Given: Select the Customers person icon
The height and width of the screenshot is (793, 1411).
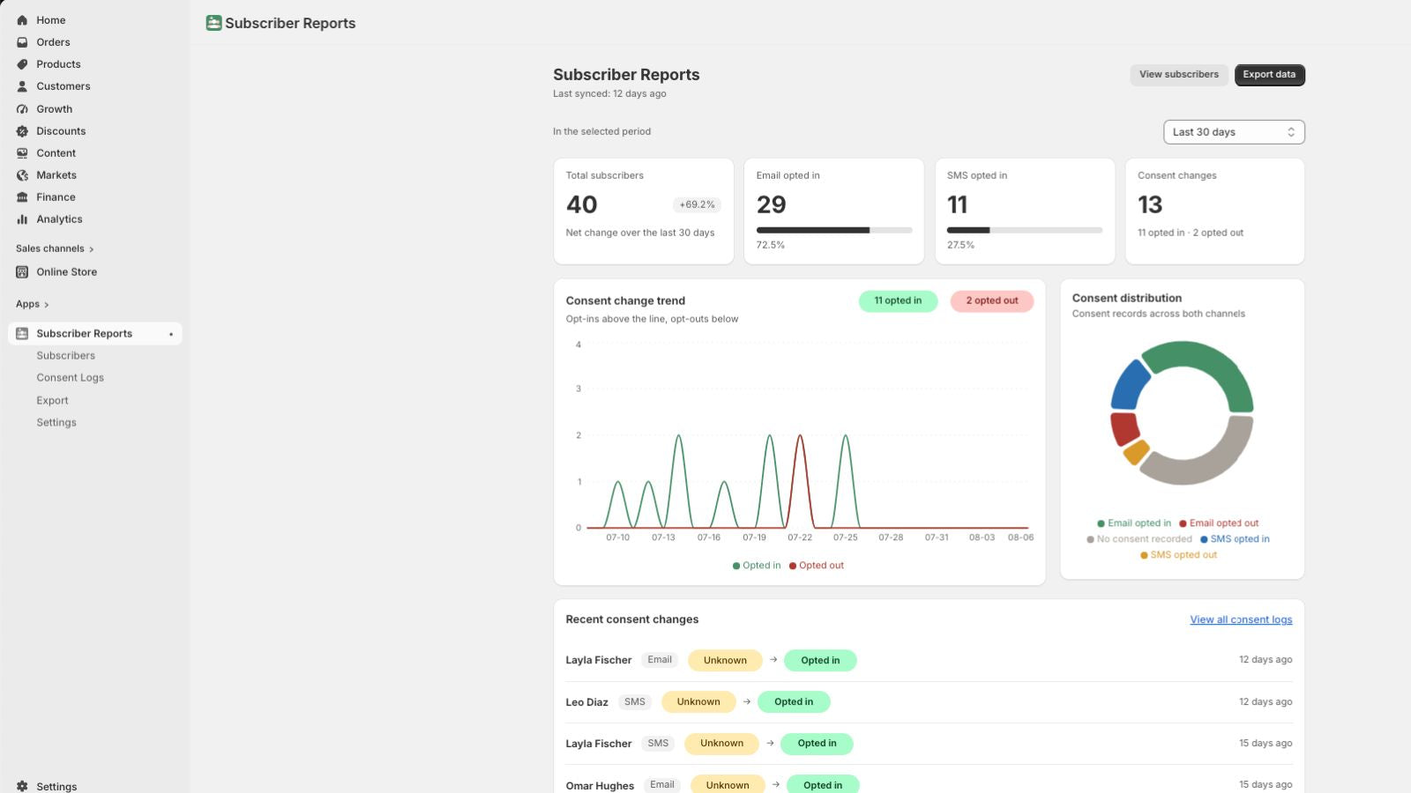Looking at the screenshot, I should pos(22,86).
